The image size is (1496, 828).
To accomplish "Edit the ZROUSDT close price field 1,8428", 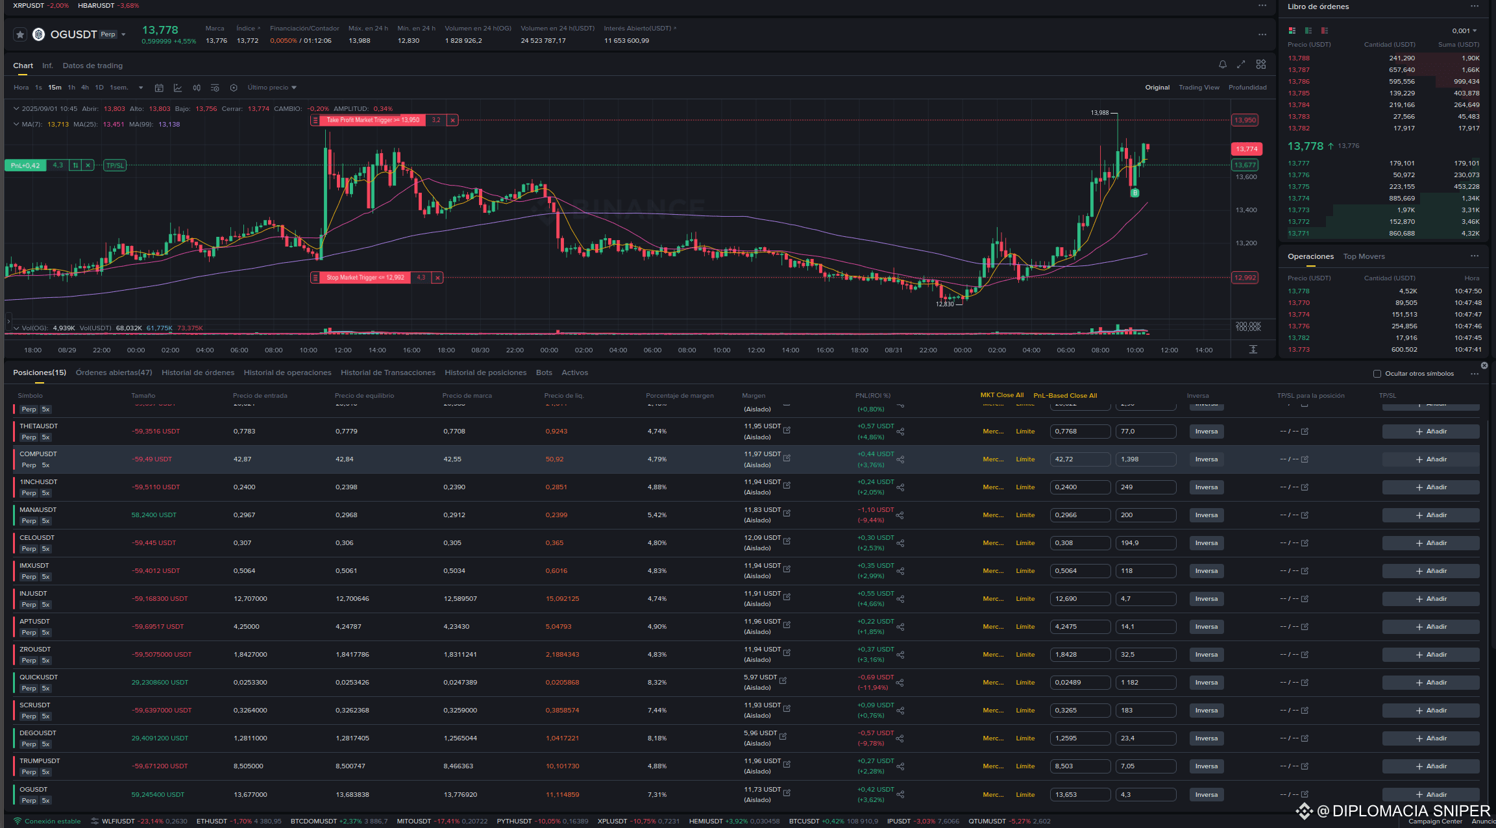I will tap(1080, 655).
